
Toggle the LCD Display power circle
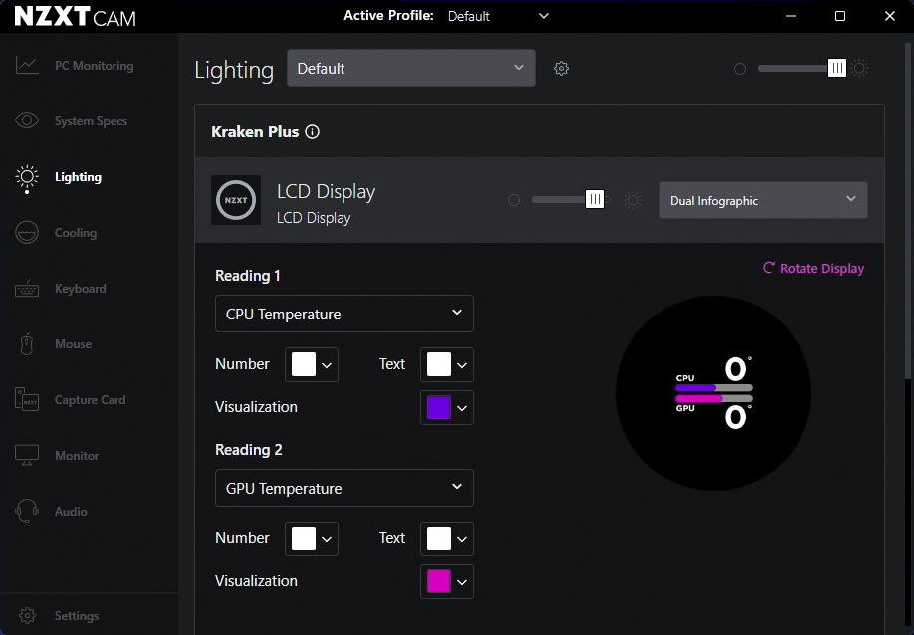[x=514, y=199]
